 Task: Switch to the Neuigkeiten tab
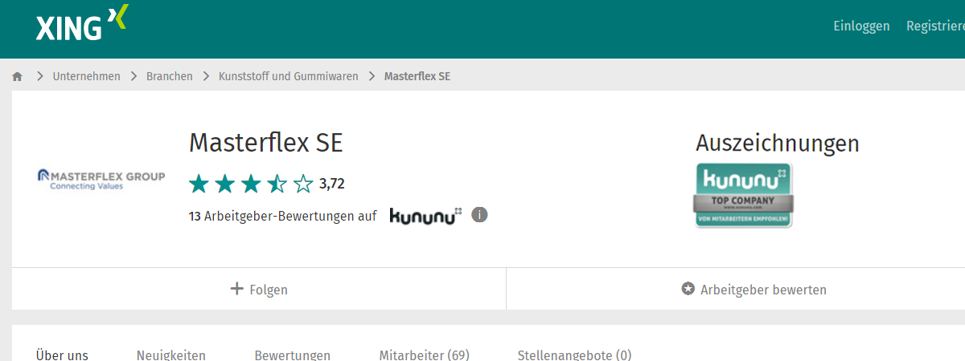click(x=170, y=355)
